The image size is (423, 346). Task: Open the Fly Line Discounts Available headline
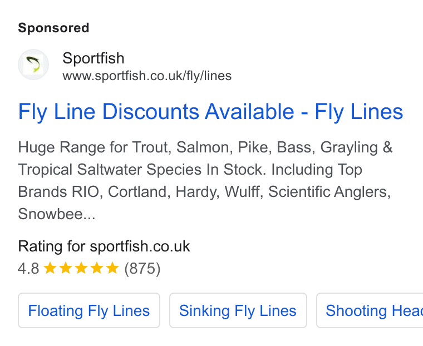pos(210,112)
